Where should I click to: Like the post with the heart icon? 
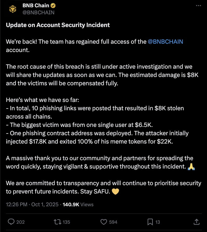point(104,222)
